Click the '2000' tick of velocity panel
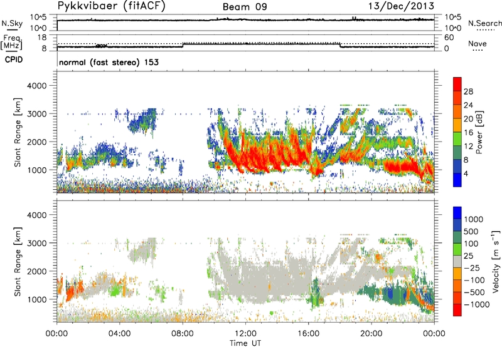The height and width of the screenshot is (347, 502). pyautogui.click(x=37, y=271)
